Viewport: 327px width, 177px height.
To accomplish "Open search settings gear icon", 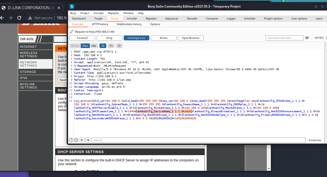I will [76, 140].
